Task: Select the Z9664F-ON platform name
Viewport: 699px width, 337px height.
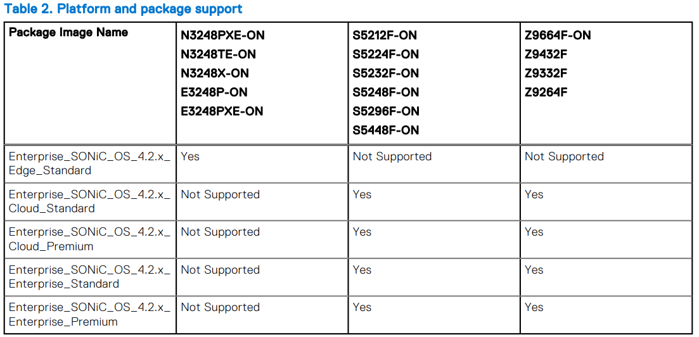Action: coord(558,35)
